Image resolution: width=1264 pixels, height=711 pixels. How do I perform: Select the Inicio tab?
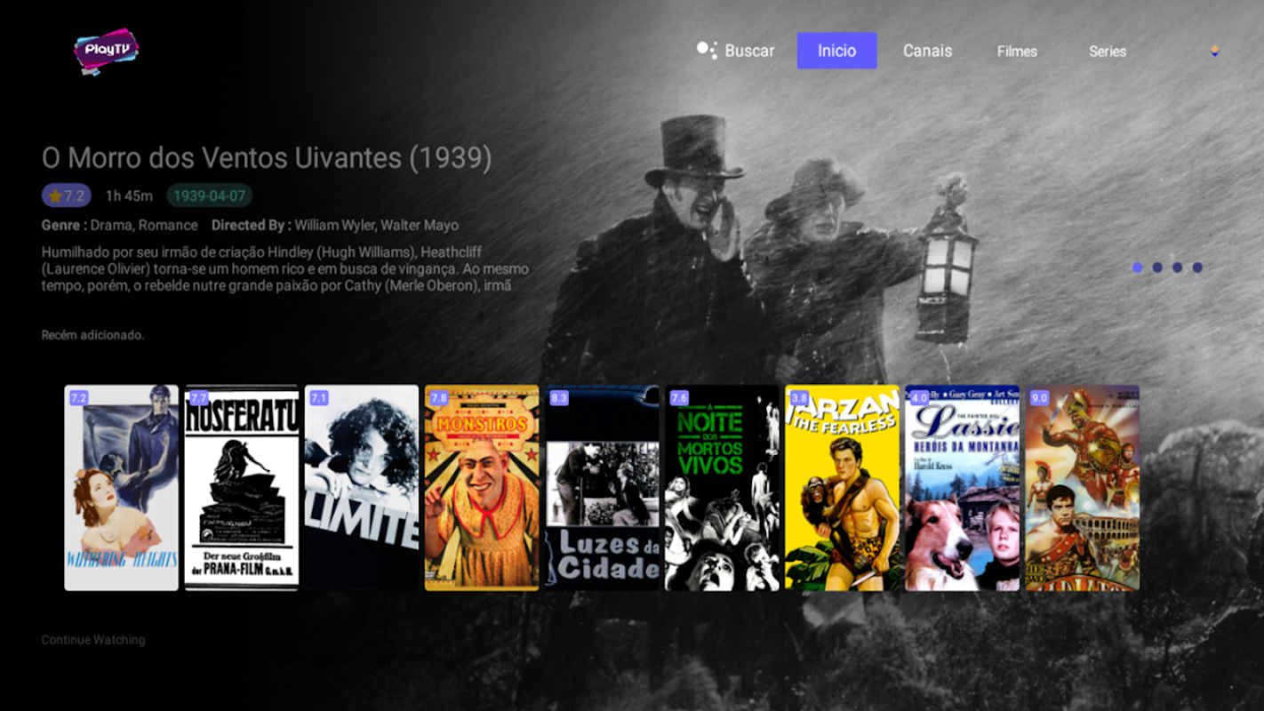(837, 51)
